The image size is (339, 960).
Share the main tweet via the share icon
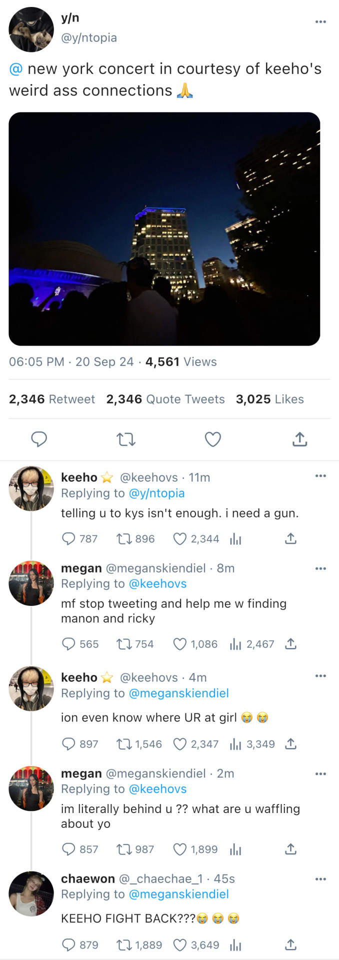click(x=299, y=439)
